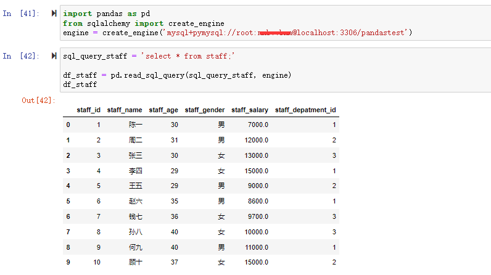Click the salary value 10000.0
The width and height of the screenshot is (491, 275).
(x=257, y=232)
